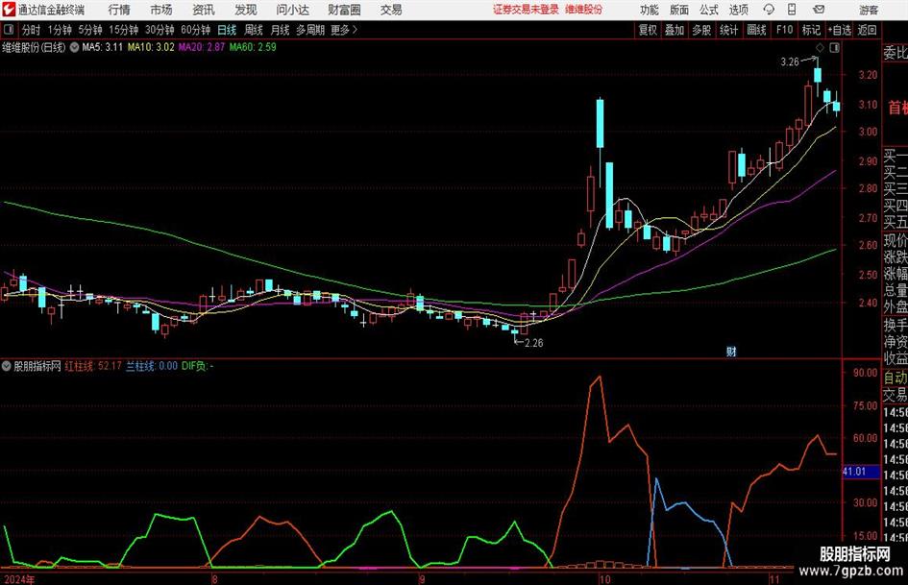Click the 换手 label in side panel
This screenshot has height=585, width=908.
[896, 325]
